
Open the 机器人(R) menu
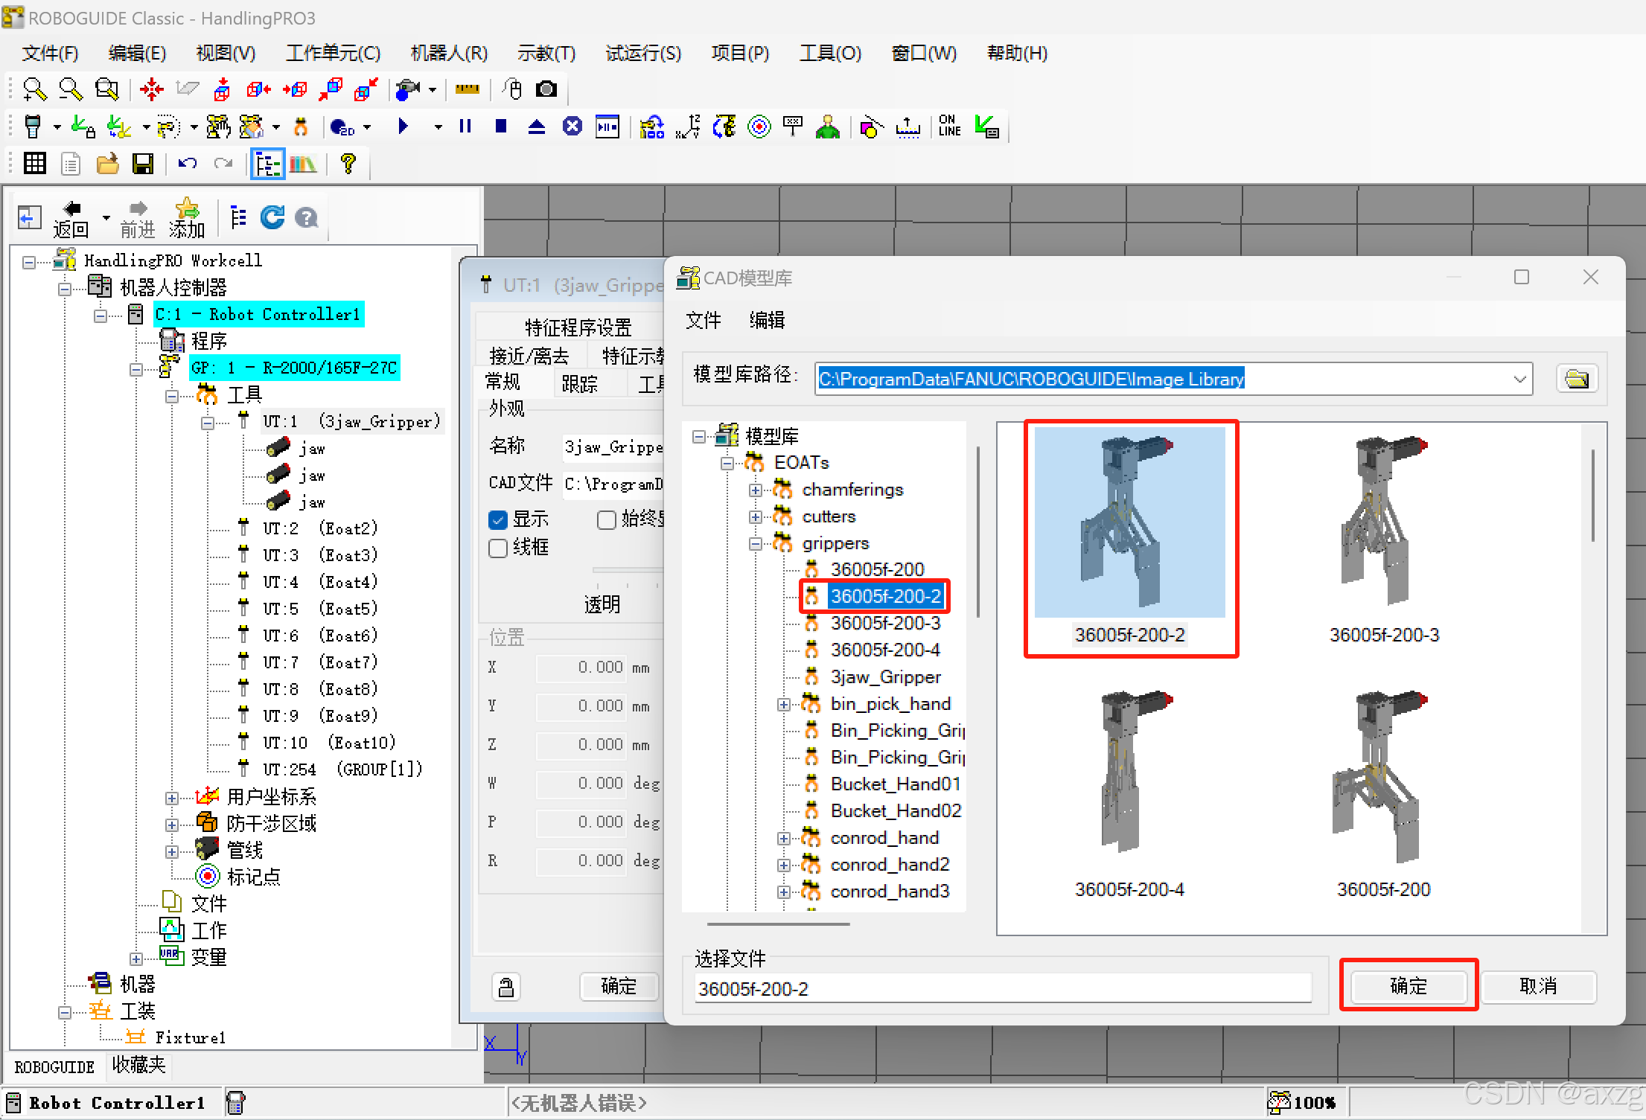click(448, 53)
